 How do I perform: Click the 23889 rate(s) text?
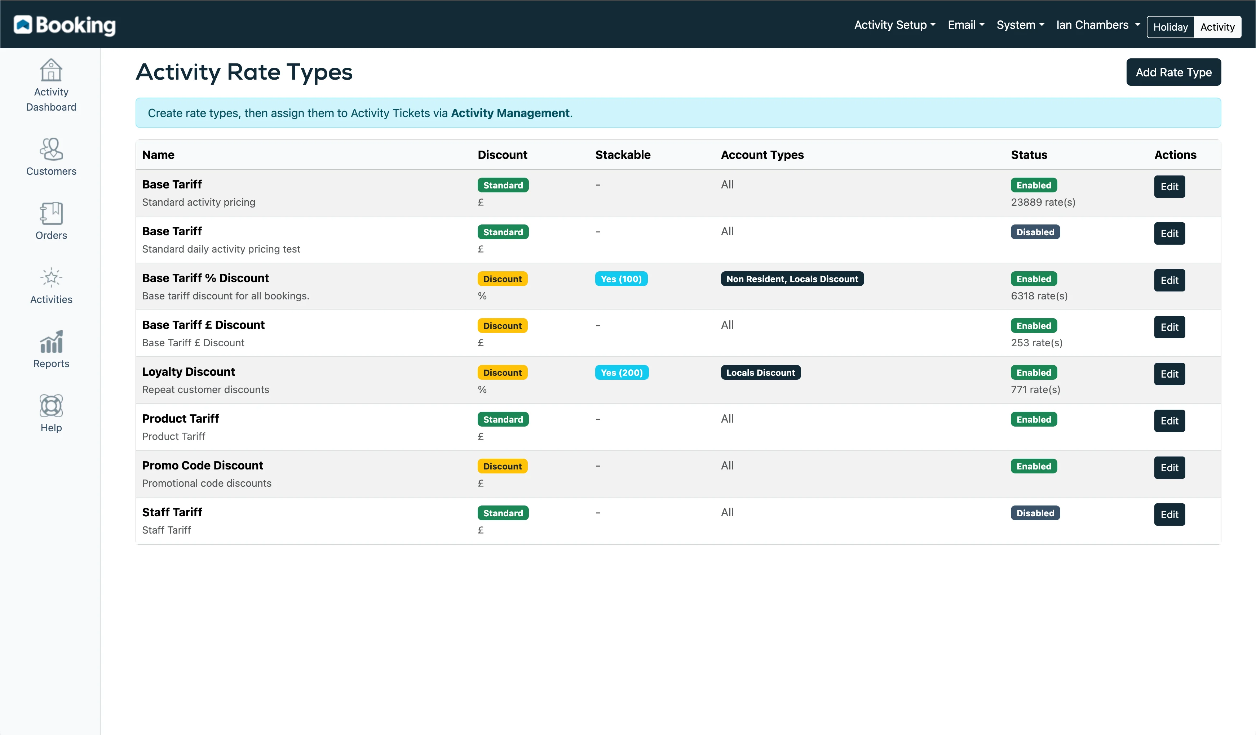point(1043,202)
